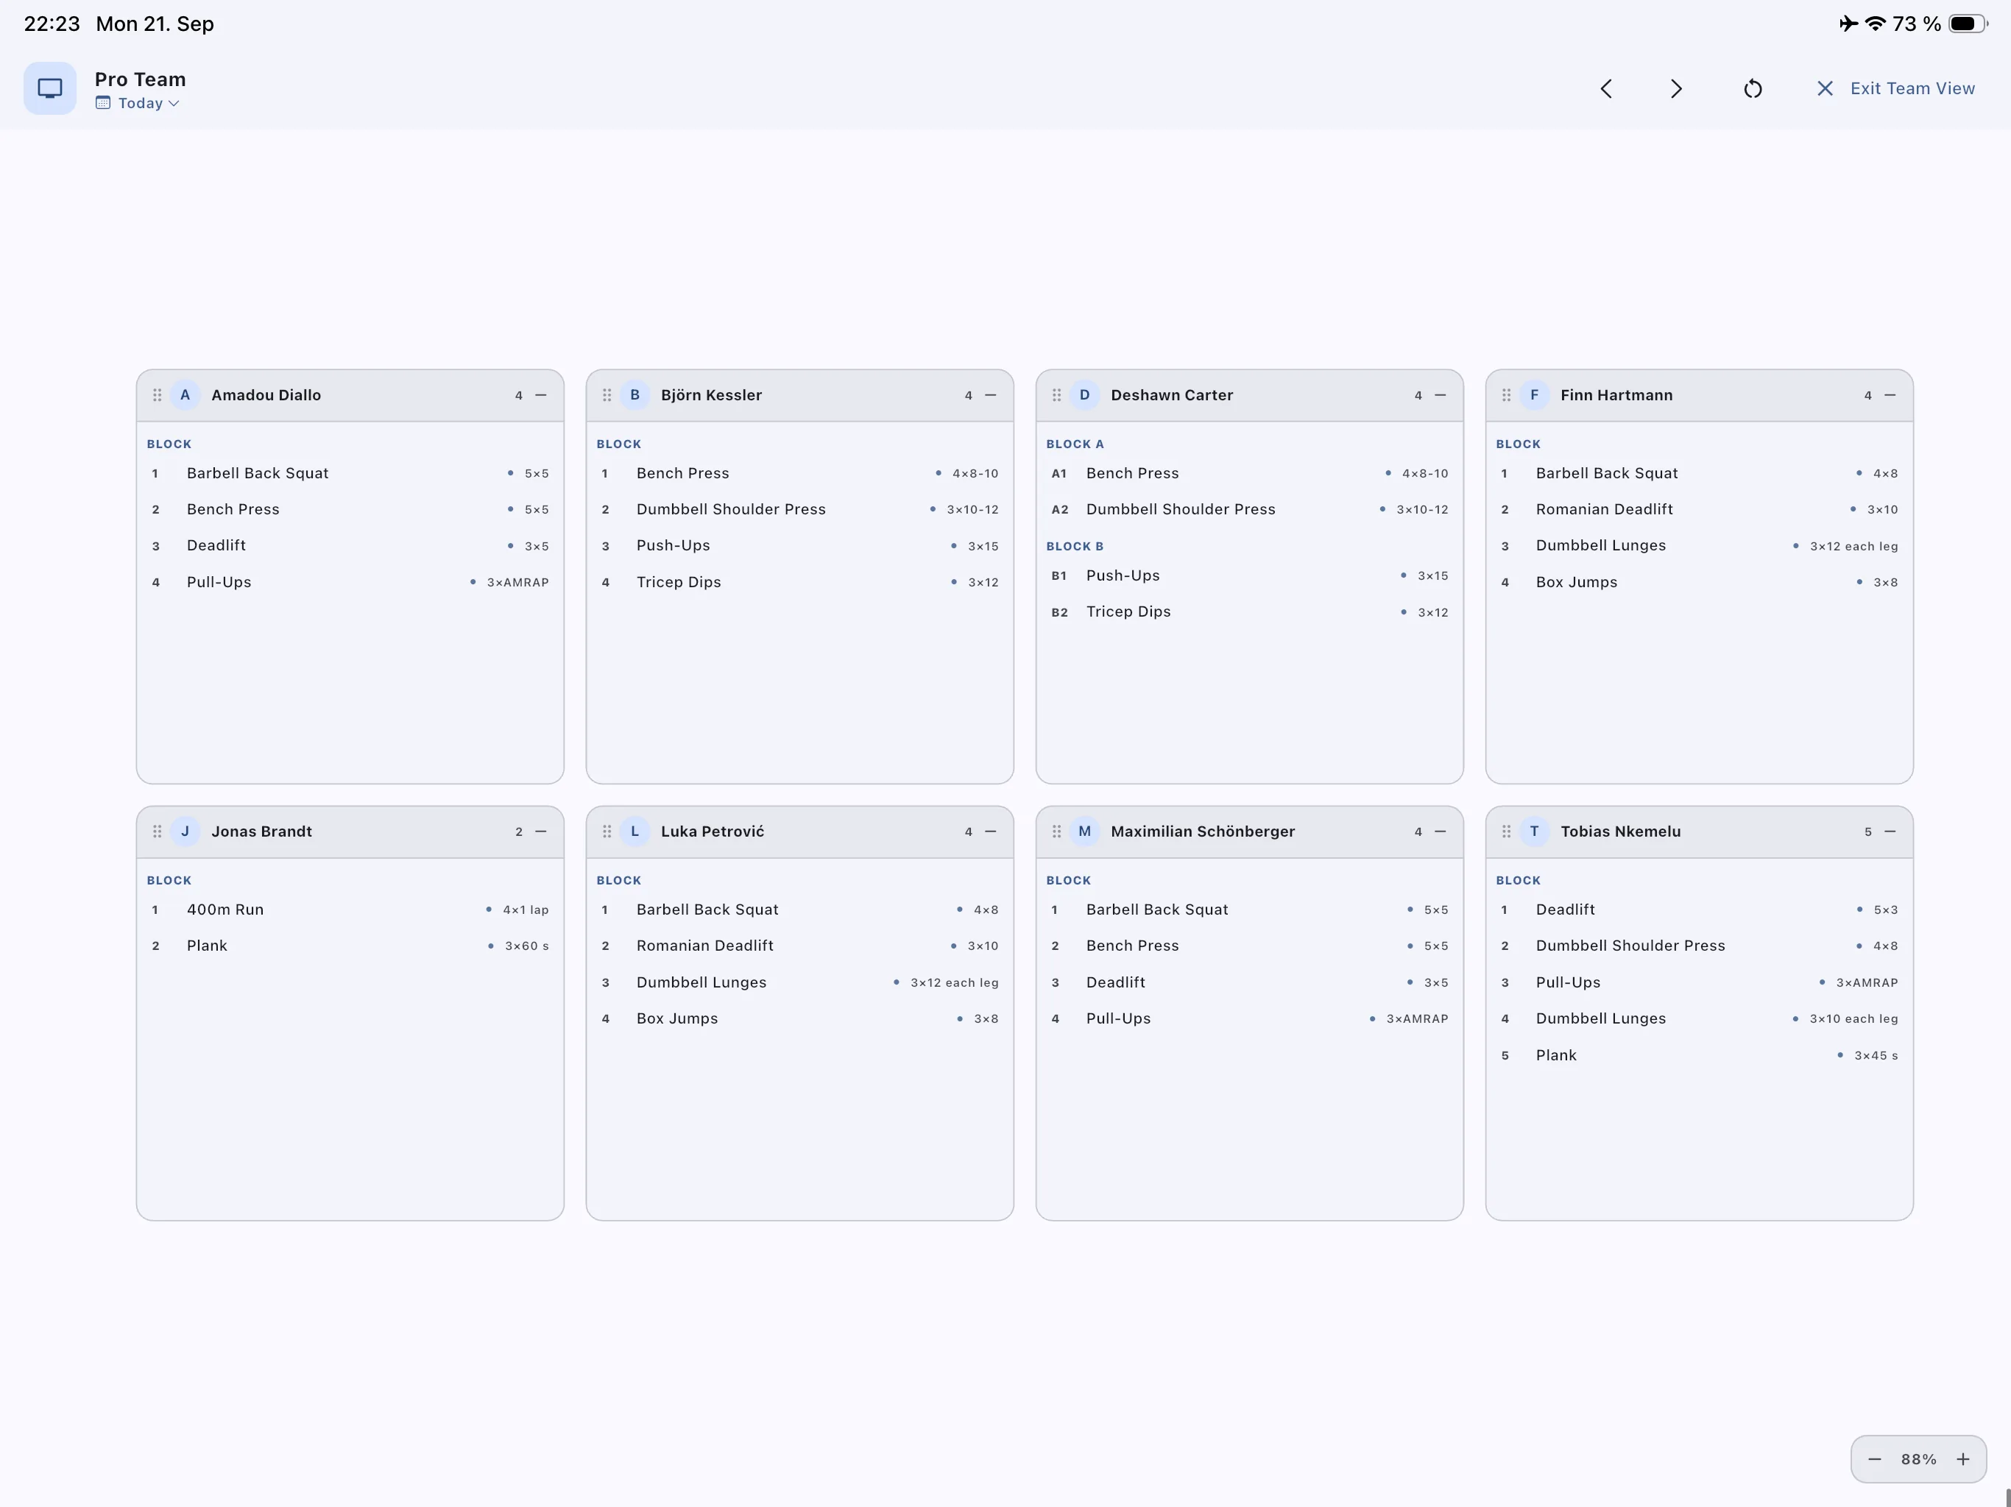This screenshot has height=1507, width=2011.
Task: Select Amadou Diallo's name
Action: point(266,395)
